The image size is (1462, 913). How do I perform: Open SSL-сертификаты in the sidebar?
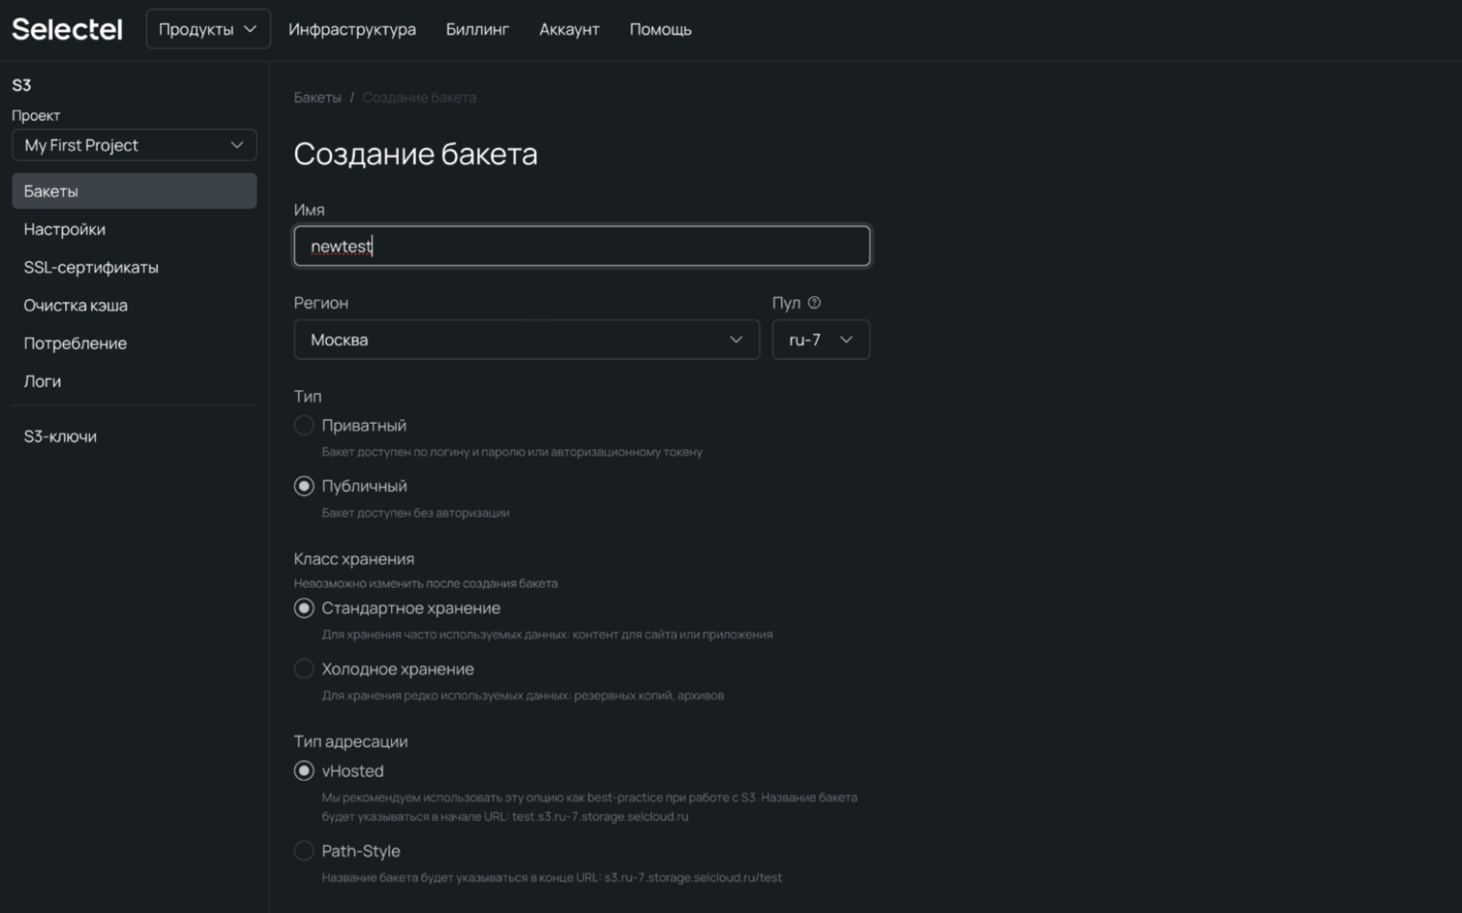[x=91, y=268]
